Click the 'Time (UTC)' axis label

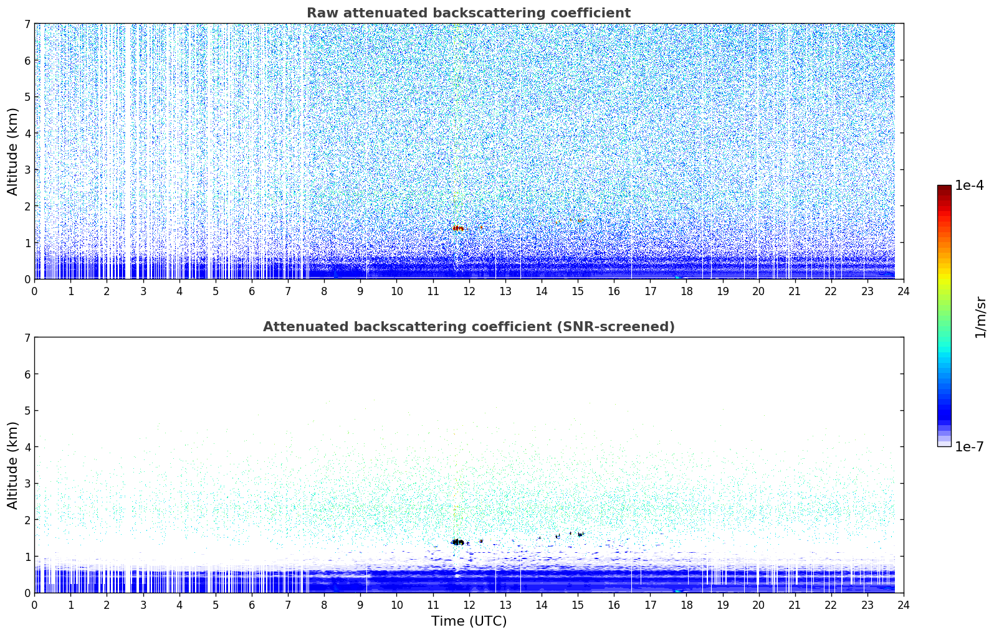pyautogui.click(x=469, y=621)
